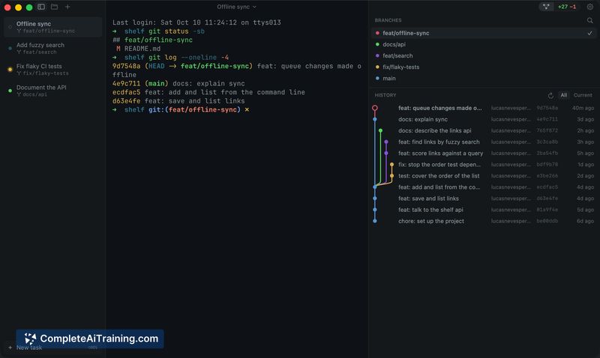The width and height of the screenshot is (600, 358).
Task: Click hash ecdfac5 in the terminal log
Action: tap(126, 92)
